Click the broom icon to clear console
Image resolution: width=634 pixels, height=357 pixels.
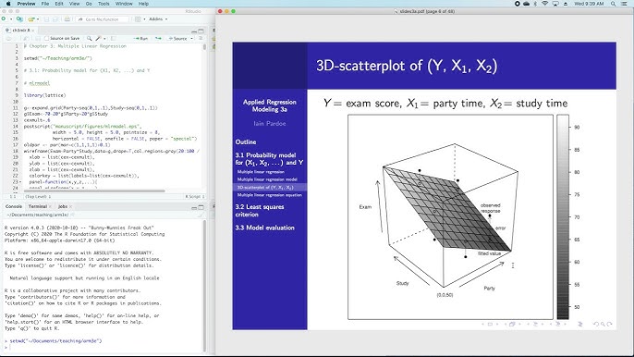point(201,215)
